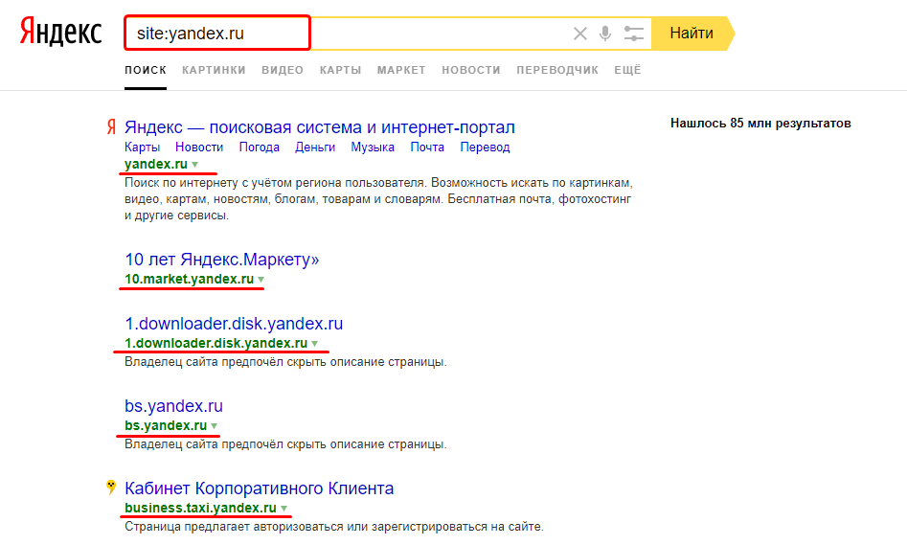Switch to the Видео tab
907x545 pixels.
tap(283, 70)
